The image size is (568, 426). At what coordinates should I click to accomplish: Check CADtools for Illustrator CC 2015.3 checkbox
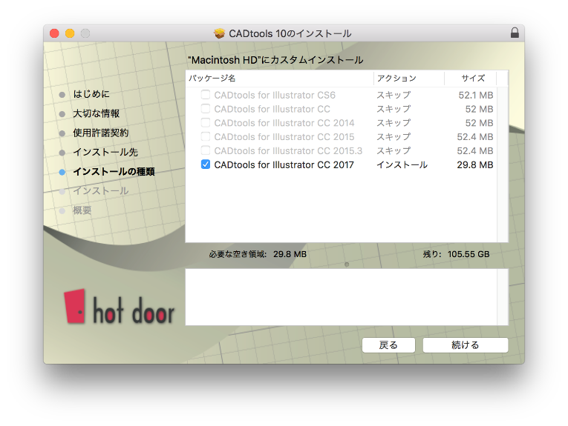tap(206, 150)
